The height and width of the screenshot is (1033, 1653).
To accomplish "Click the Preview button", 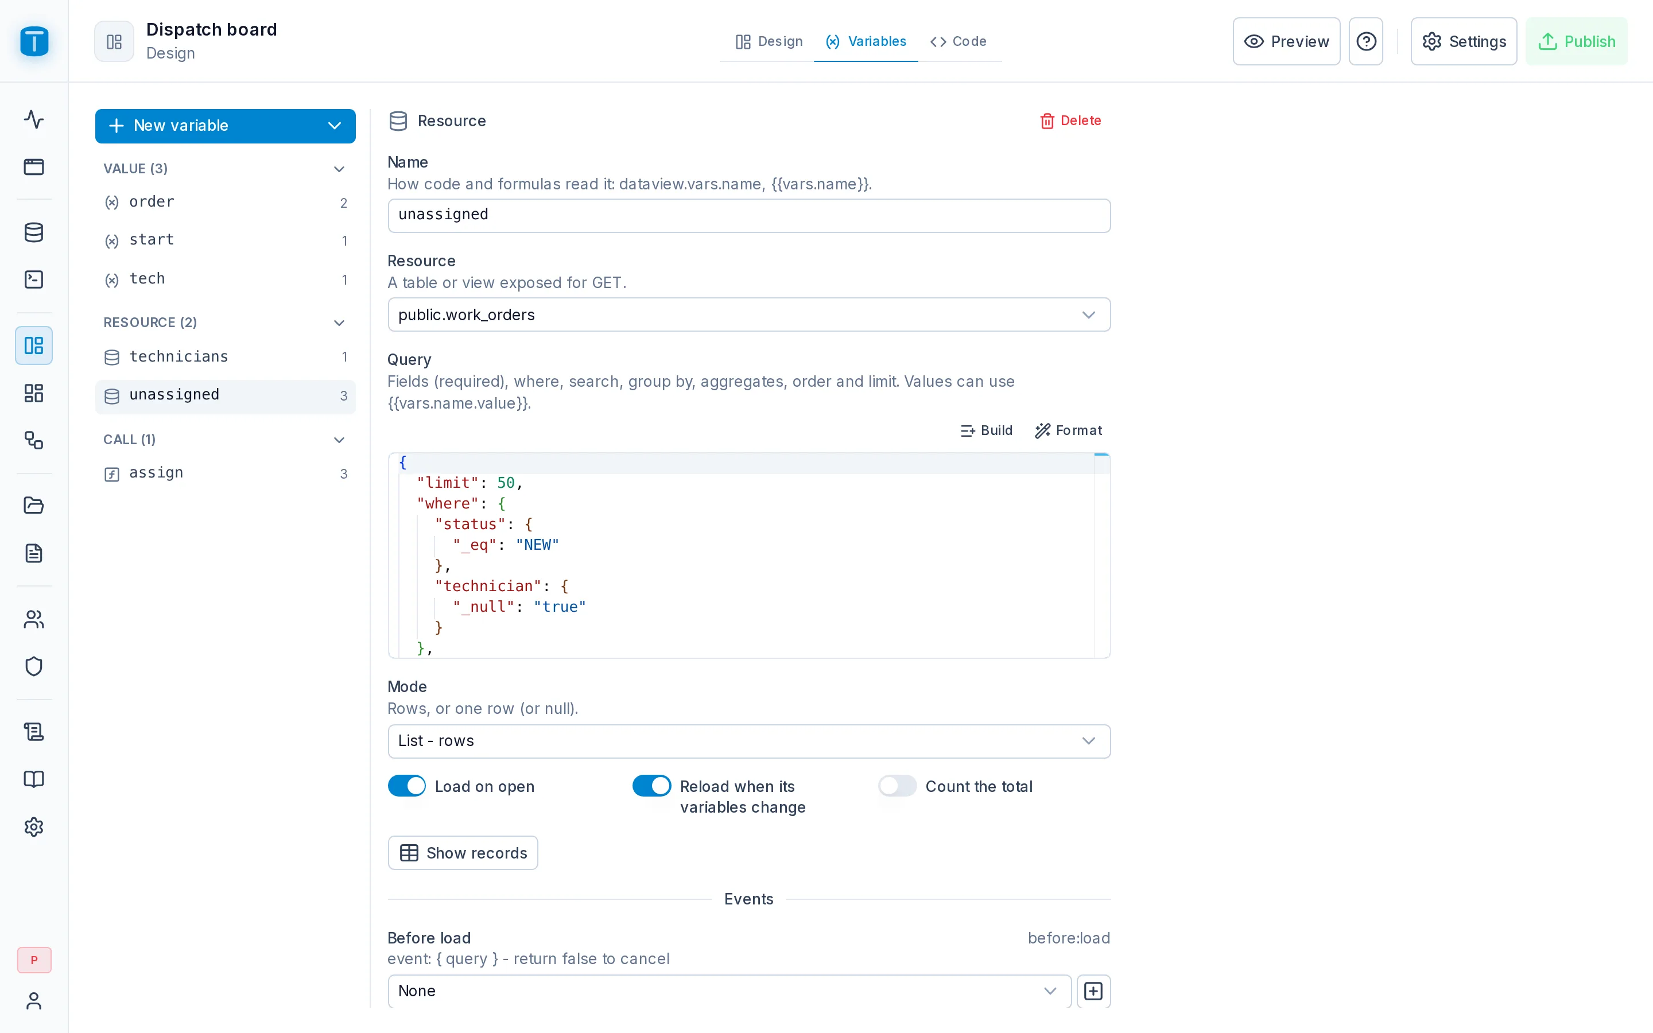I will pyautogui.click(x=1286, y=42).
